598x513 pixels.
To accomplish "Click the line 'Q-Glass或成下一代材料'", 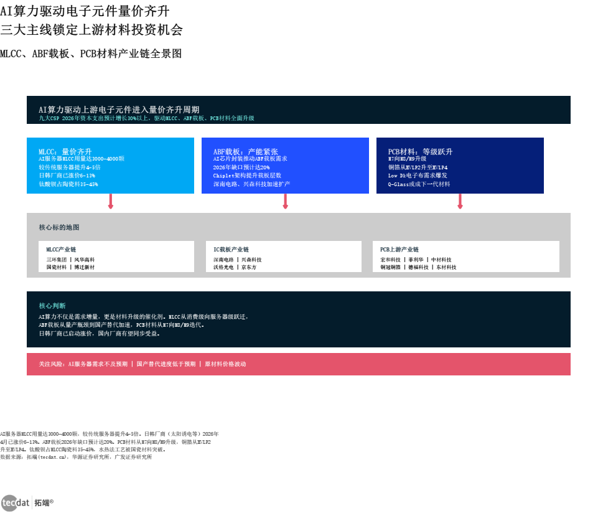I will (419, 184).
